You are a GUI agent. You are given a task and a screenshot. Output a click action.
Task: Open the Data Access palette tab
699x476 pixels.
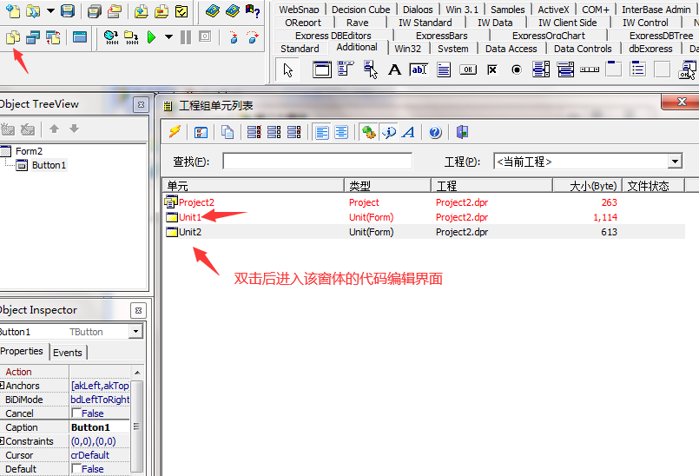[x=511, y=48]
